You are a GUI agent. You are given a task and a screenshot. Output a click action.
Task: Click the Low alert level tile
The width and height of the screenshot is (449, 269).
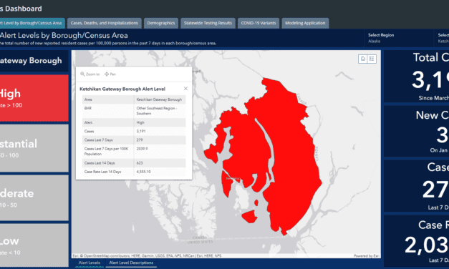[34, 245]
